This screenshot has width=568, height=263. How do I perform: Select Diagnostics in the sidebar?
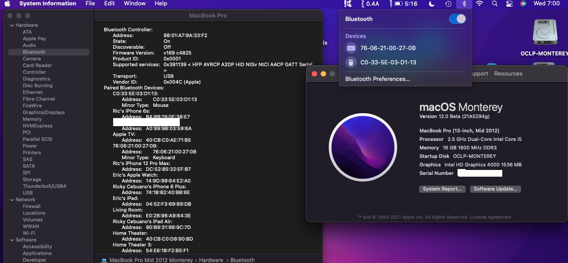[x=36, y=79]
